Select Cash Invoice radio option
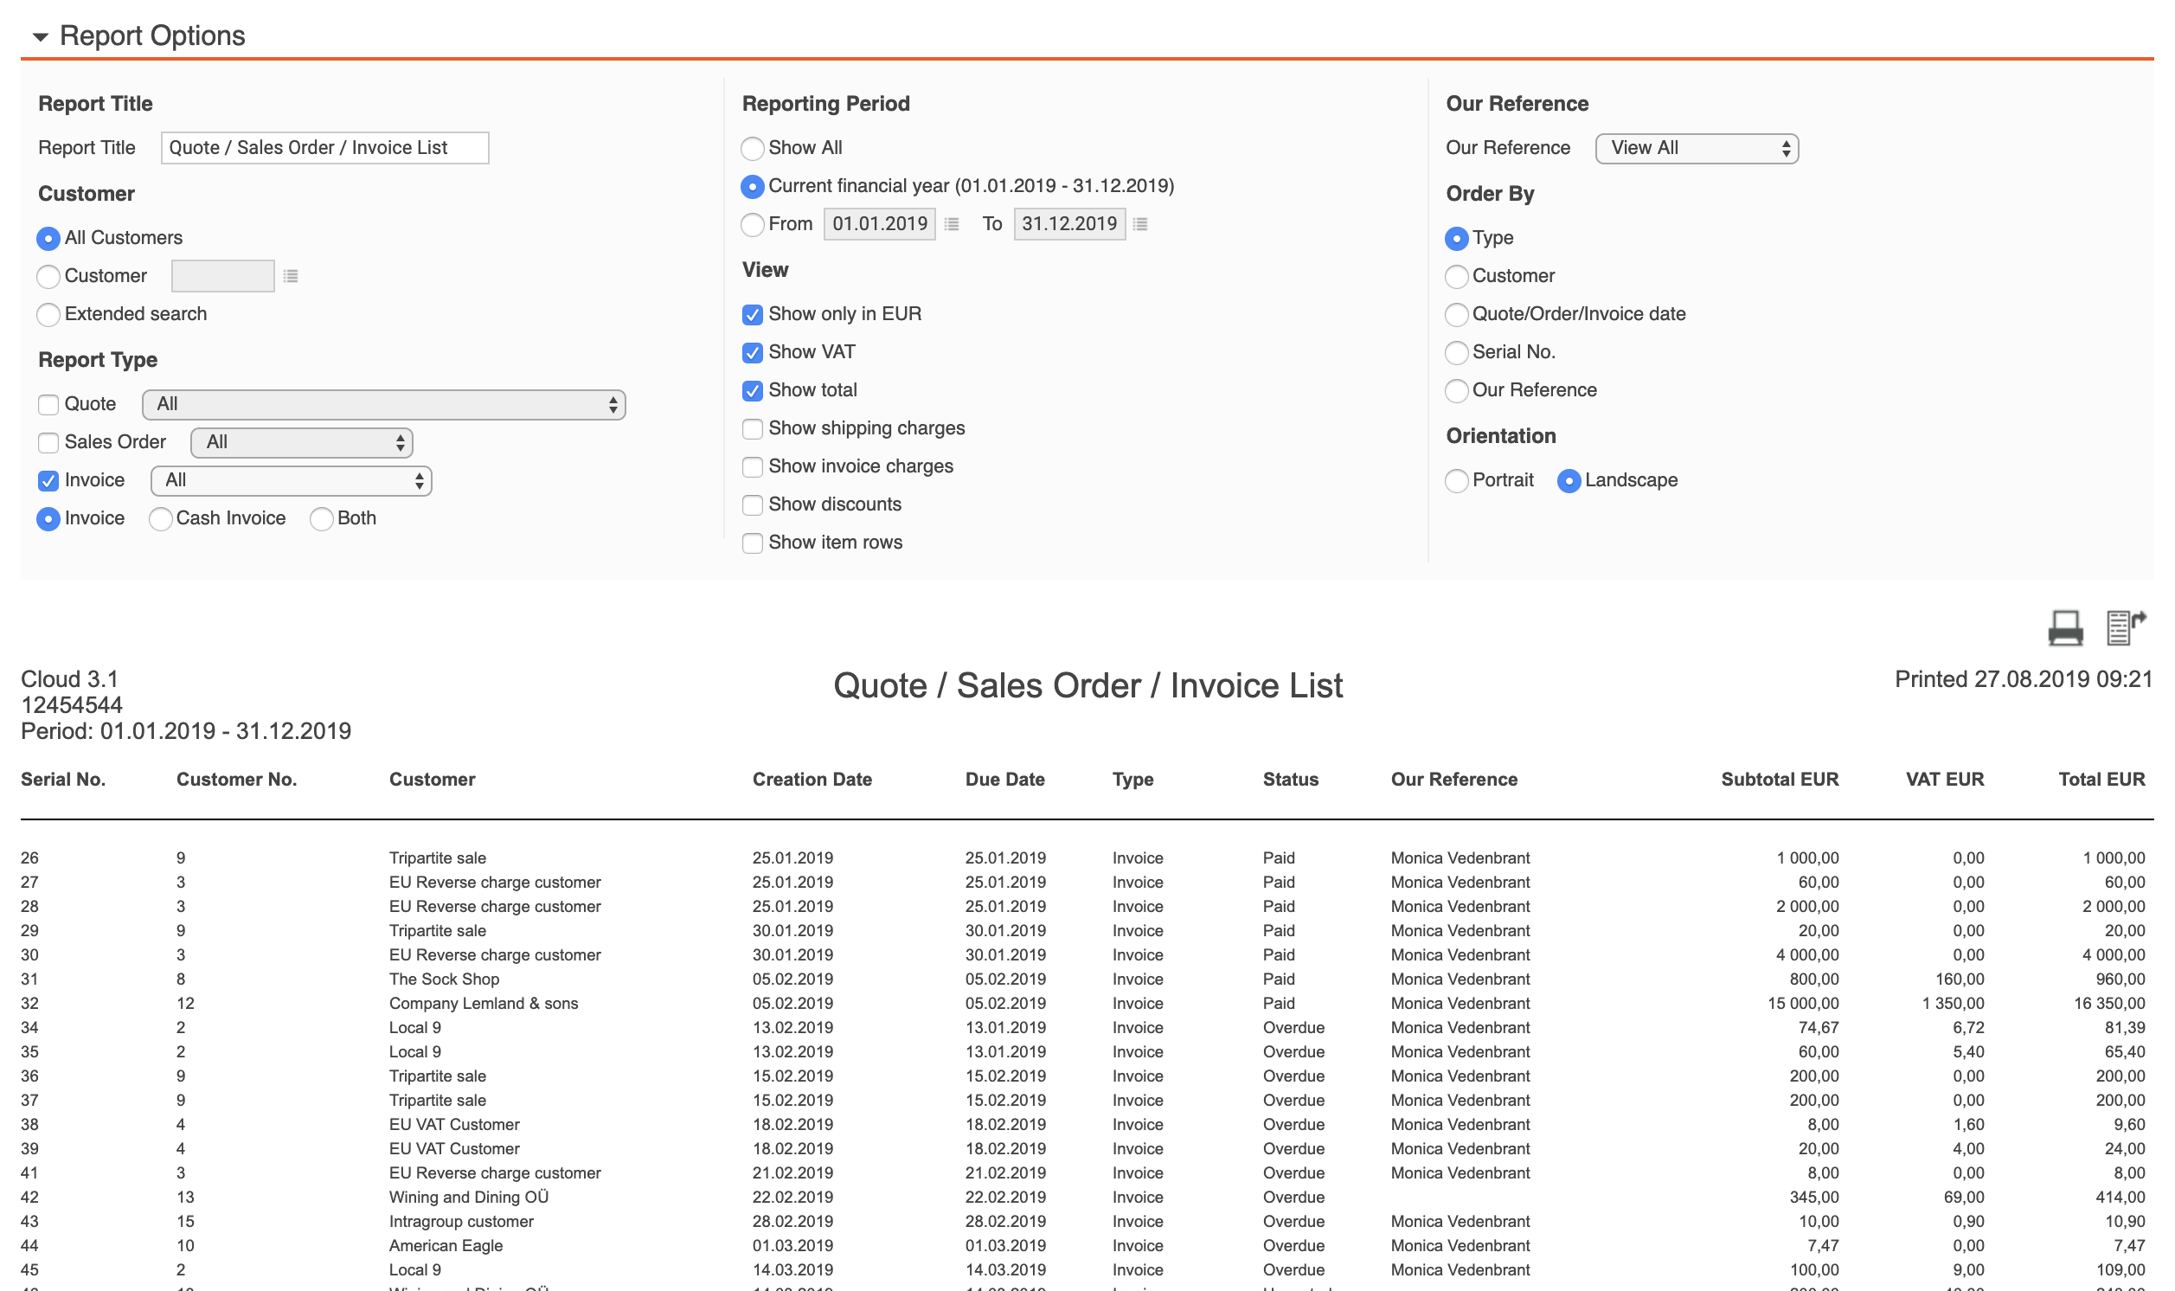Image resolution: width=2175 pixels, height=1291 pixels. click(x=160, y=519)
